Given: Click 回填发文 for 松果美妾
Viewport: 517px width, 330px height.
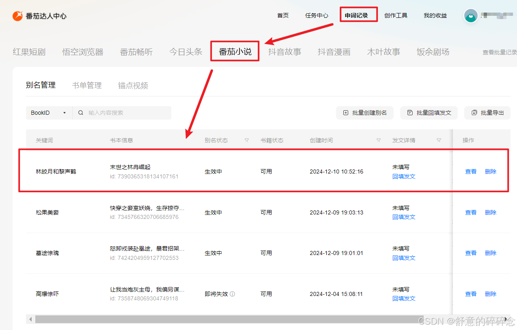Looking at the screenshot, I should click(x=404, y=217).
